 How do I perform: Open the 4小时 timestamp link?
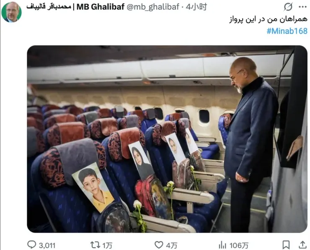pyautogui.click(x=196, y=7)
